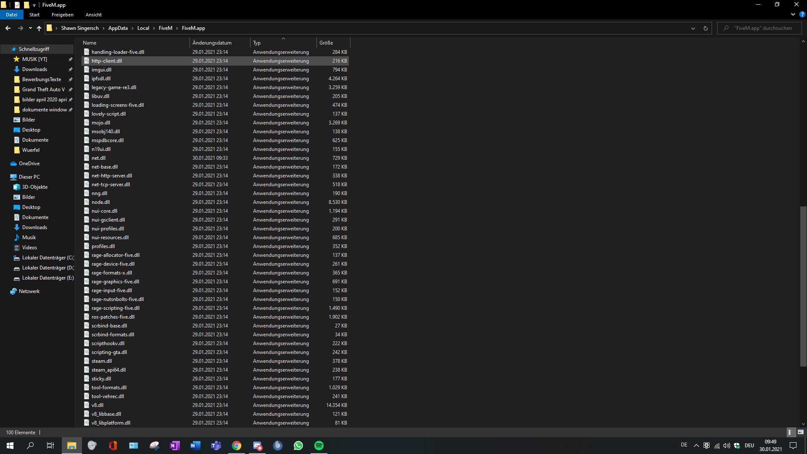Open the Datei menu

point(12,15)
